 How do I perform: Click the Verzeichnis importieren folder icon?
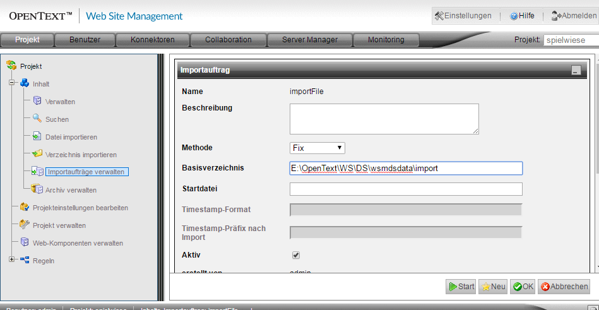point(37,154)
